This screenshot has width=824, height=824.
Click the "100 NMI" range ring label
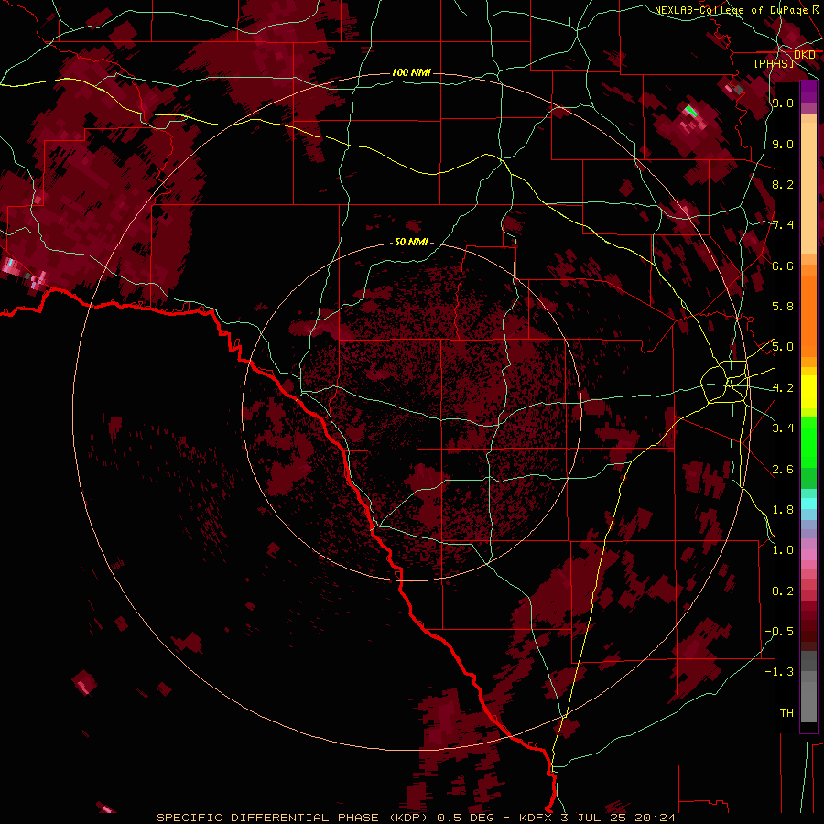(x=411, y=72)
